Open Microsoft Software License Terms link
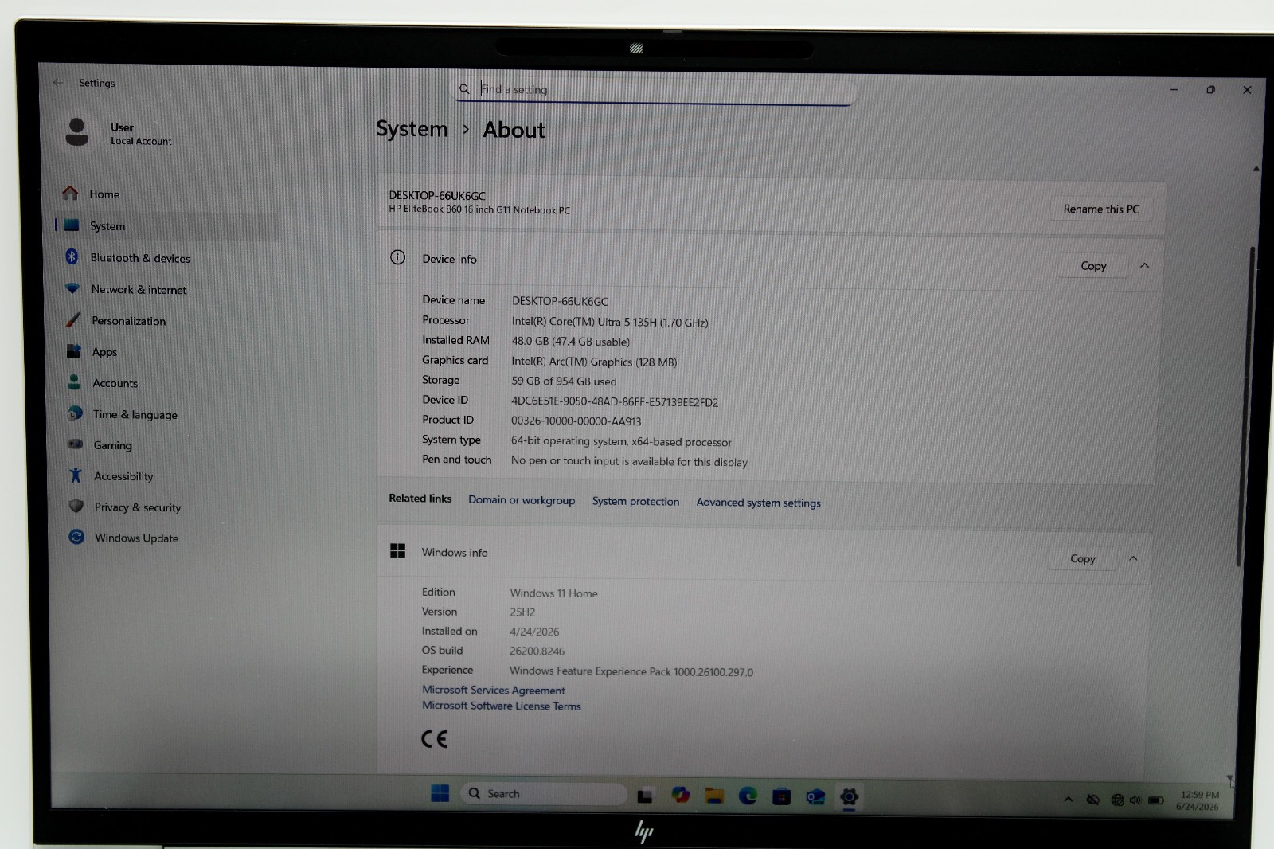Image resolution: width=1274 pixels, height=849 pixels. (x=502, y=706)
